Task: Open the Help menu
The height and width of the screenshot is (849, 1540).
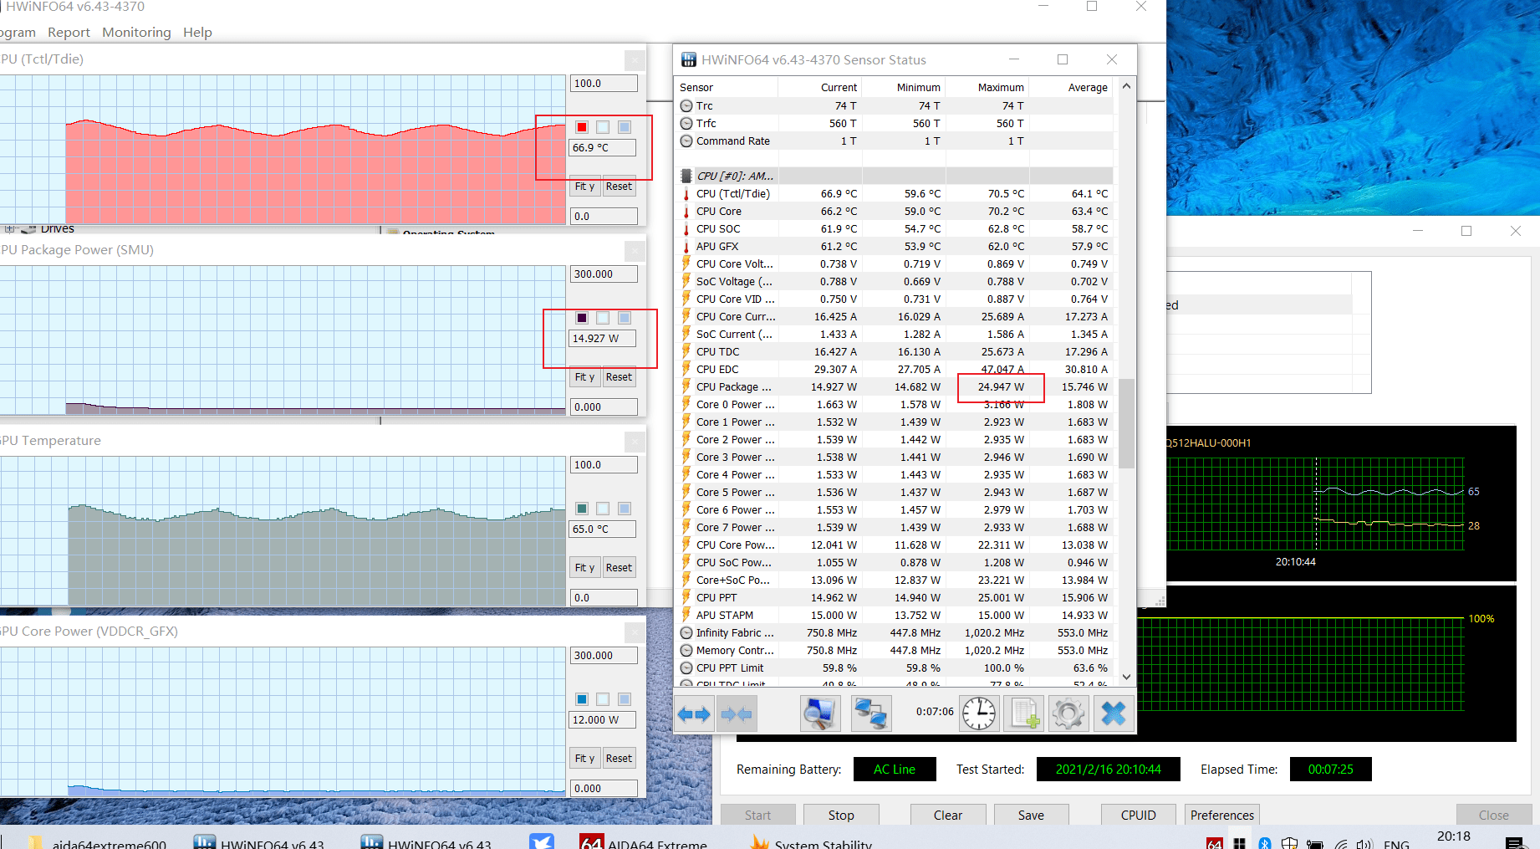Action: tap(197, 32)
